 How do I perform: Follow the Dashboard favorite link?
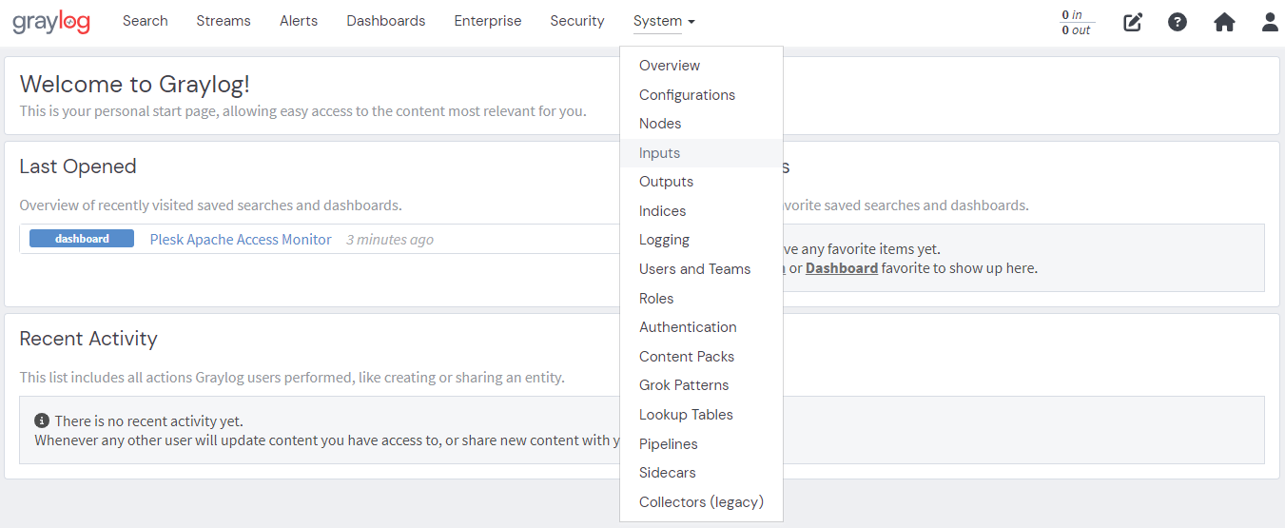click(x=842, y=268)
